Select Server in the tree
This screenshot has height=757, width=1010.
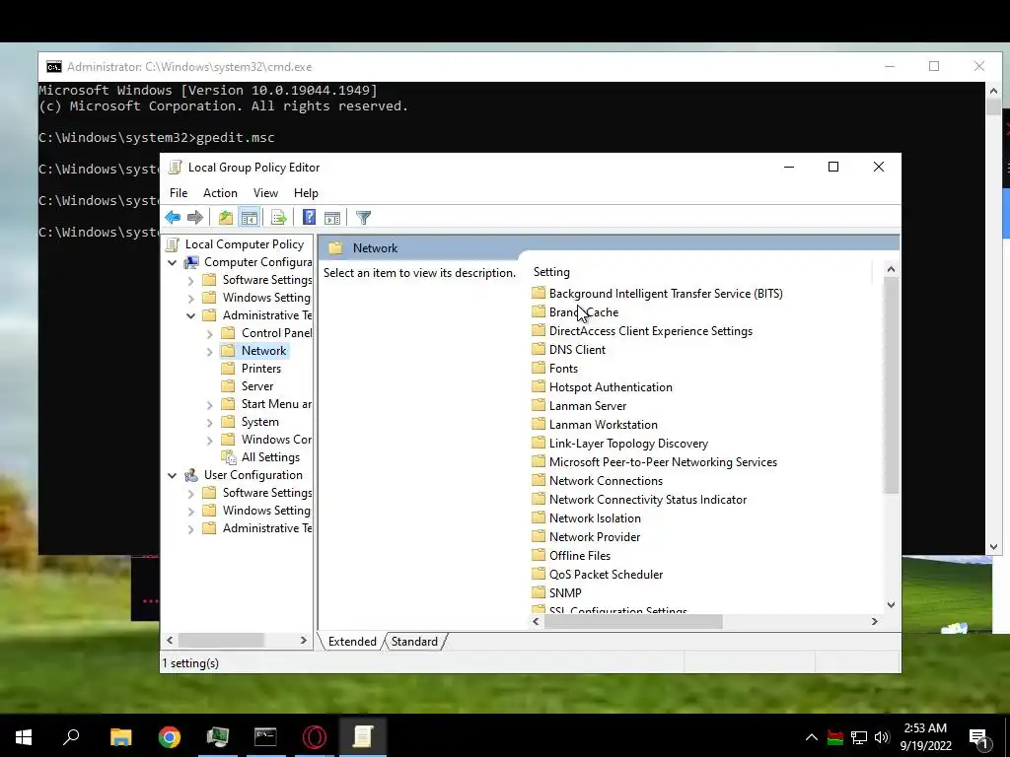tap(257, 386)
